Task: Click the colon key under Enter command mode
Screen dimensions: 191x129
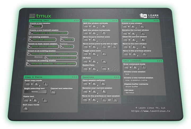Action: point(144,67)
